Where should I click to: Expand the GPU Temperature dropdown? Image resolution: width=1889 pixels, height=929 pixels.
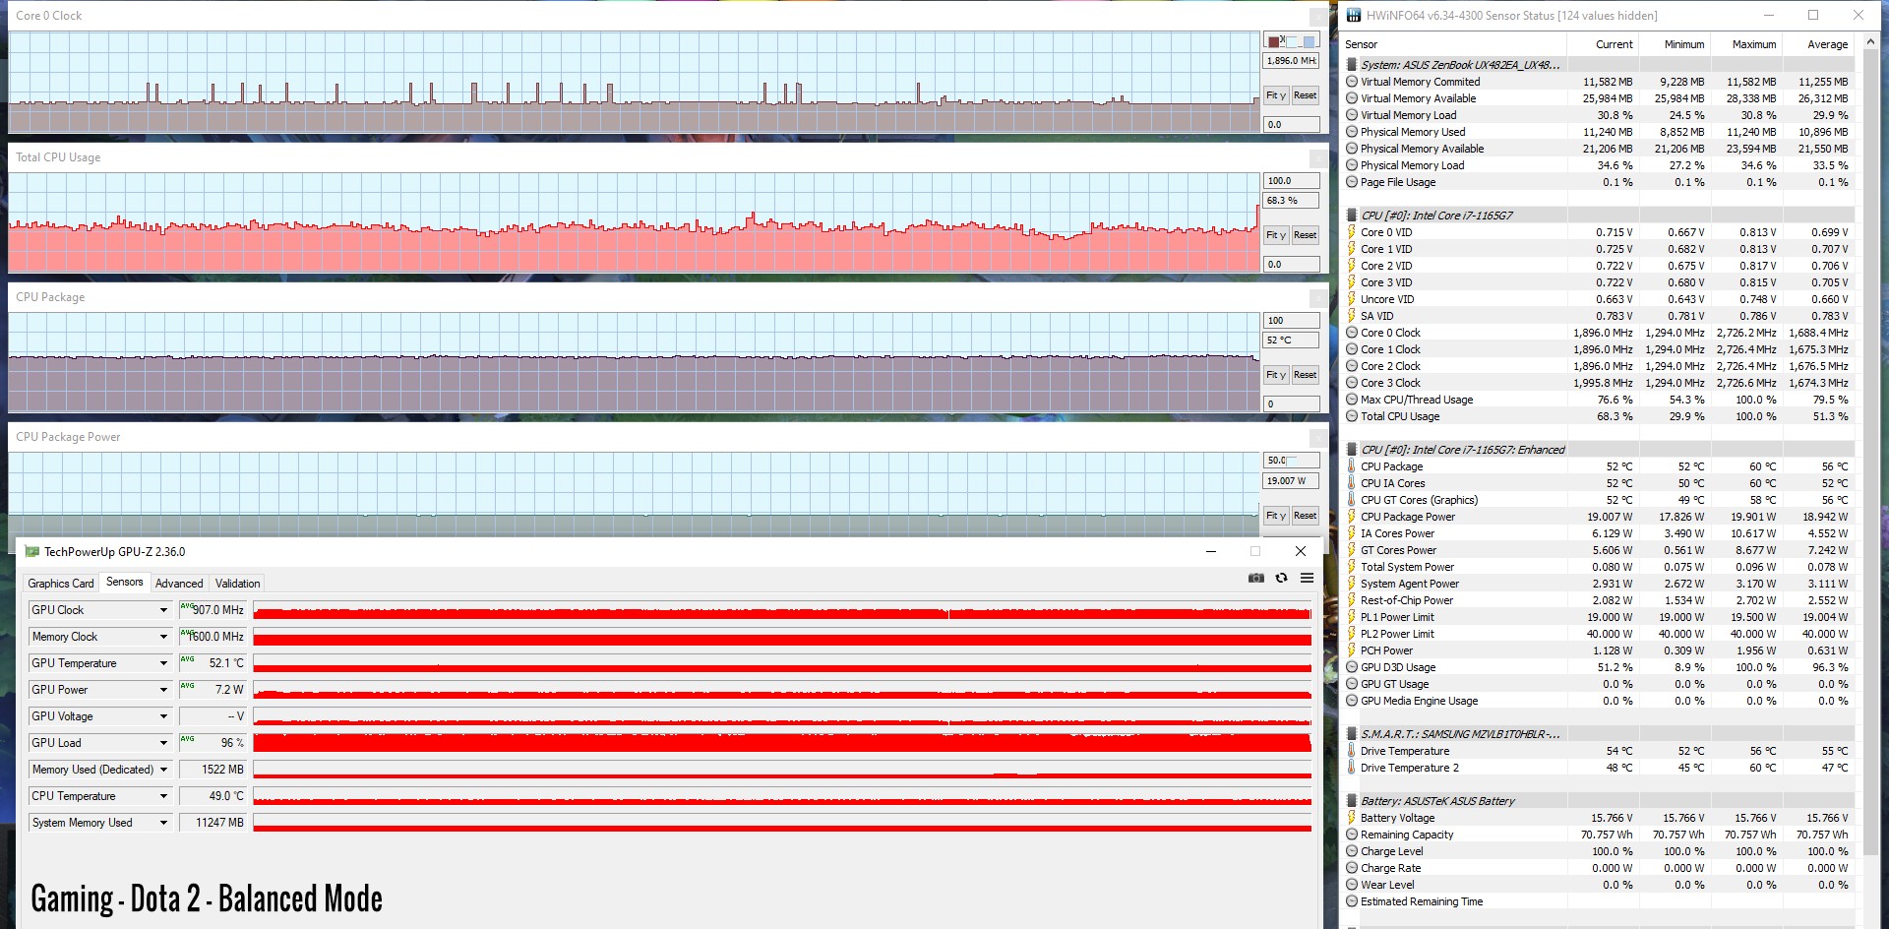point(163,663)
